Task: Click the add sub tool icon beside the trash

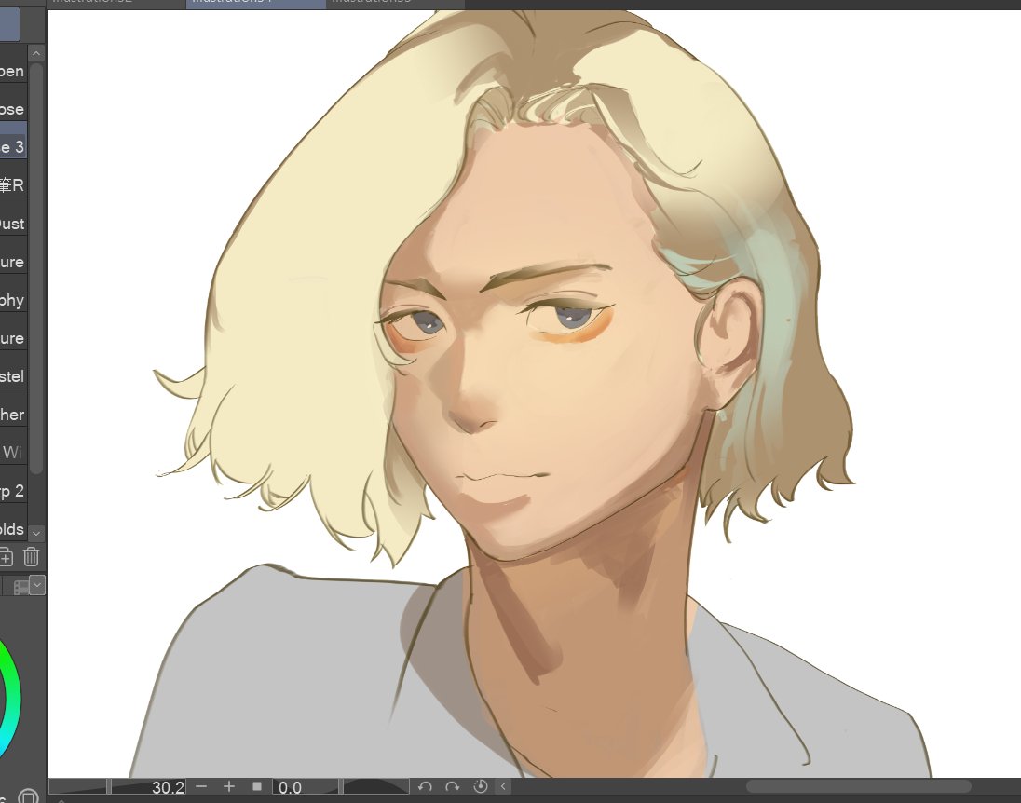Action: click(x=5, y=557)
